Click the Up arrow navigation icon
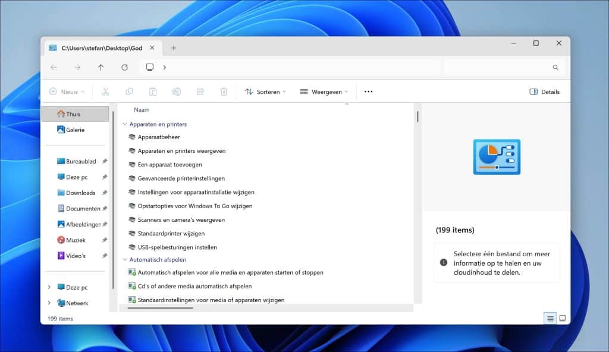The image size is (609, 352). pos(101,67)
